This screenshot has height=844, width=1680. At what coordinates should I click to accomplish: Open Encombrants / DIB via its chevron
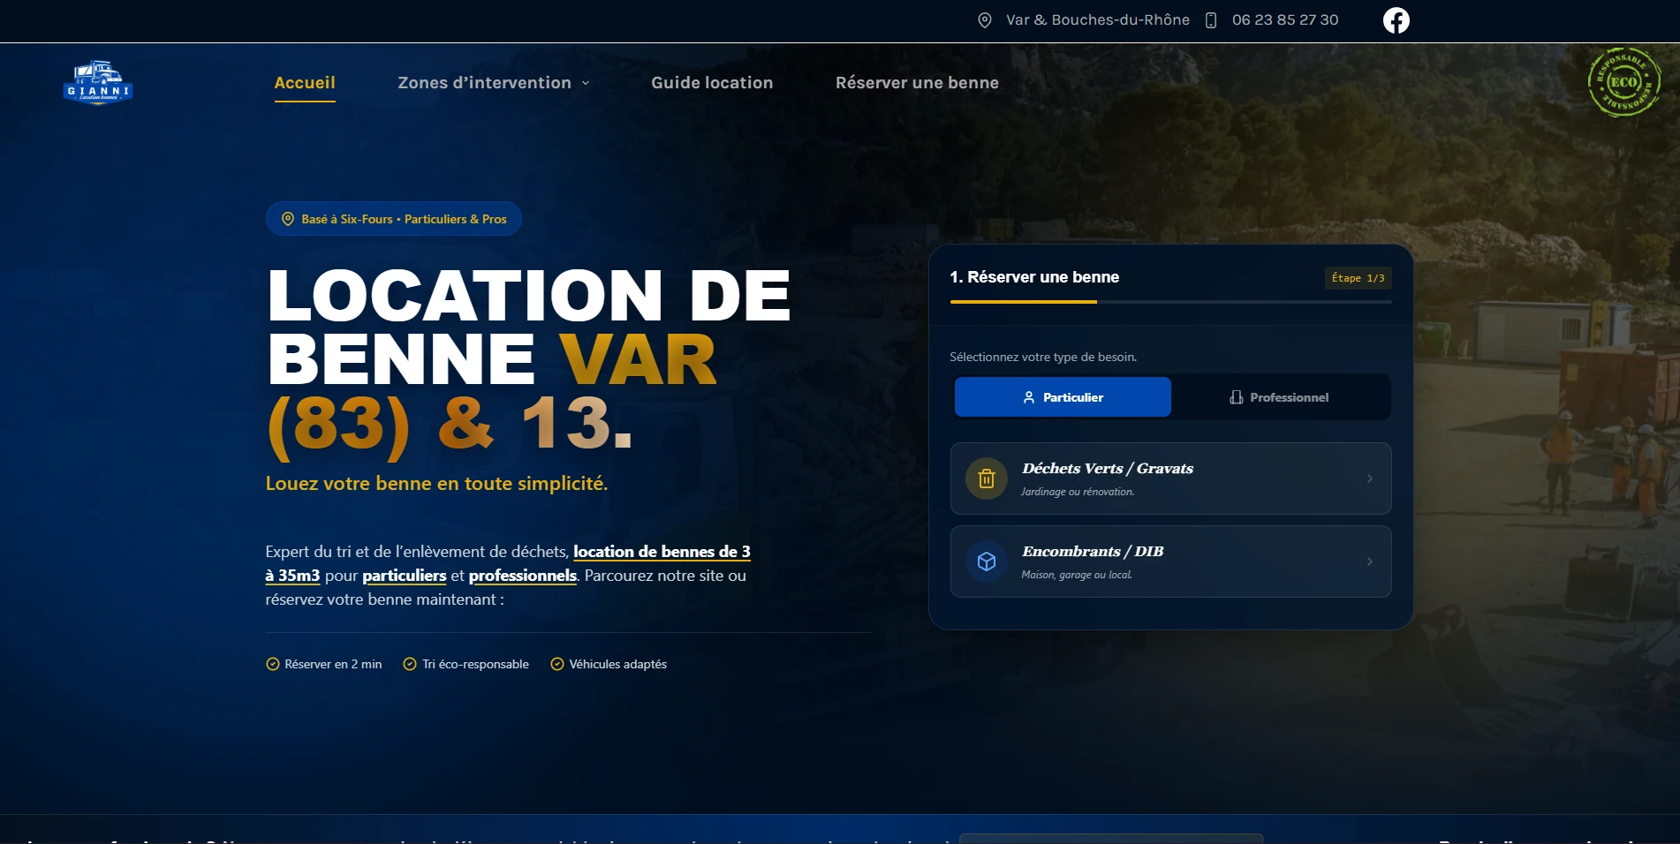(1369, 561)
